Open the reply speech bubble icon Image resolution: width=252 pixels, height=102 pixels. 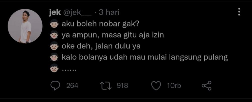tap(55, 86)
